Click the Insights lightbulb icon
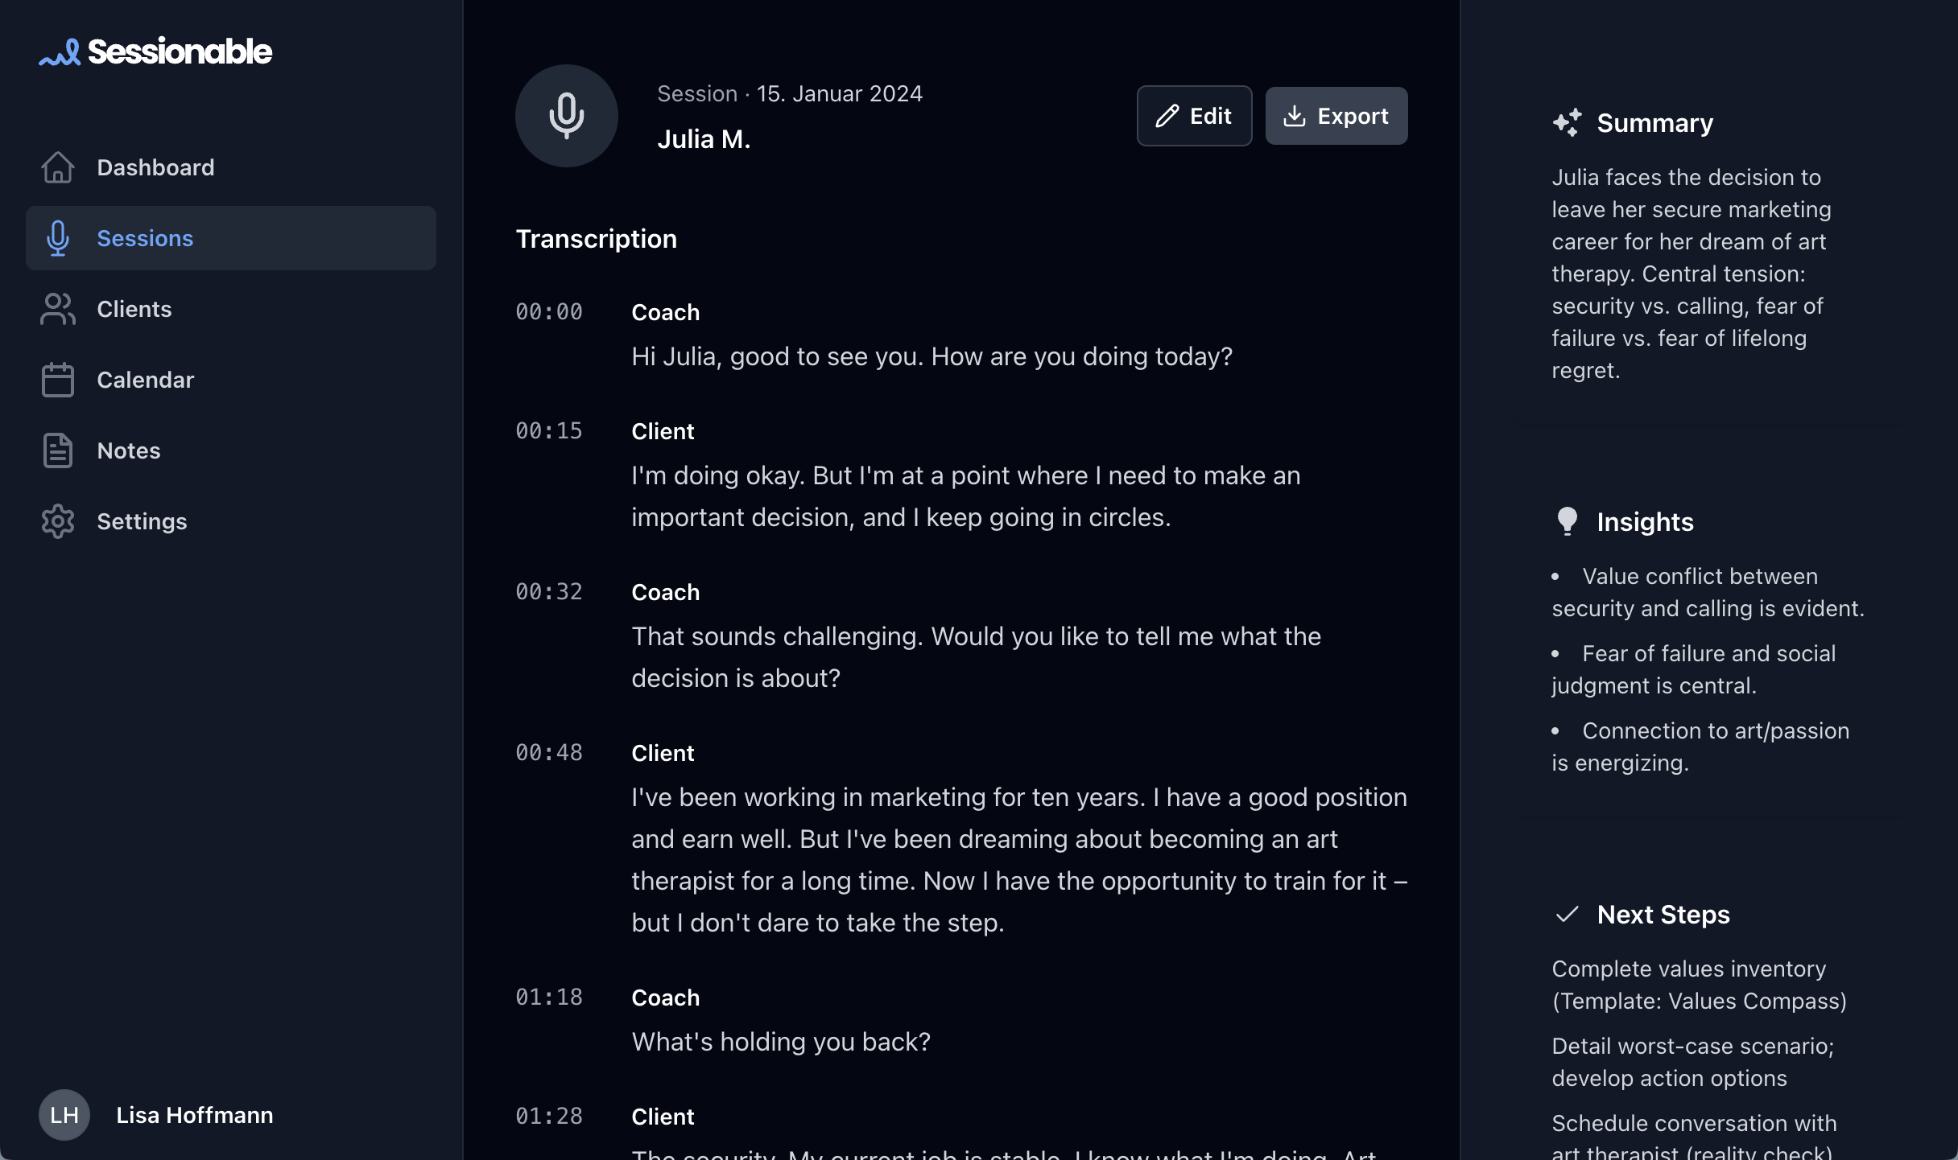1958x1160 pixels. pyautogui.click(x=1567, y=521)
